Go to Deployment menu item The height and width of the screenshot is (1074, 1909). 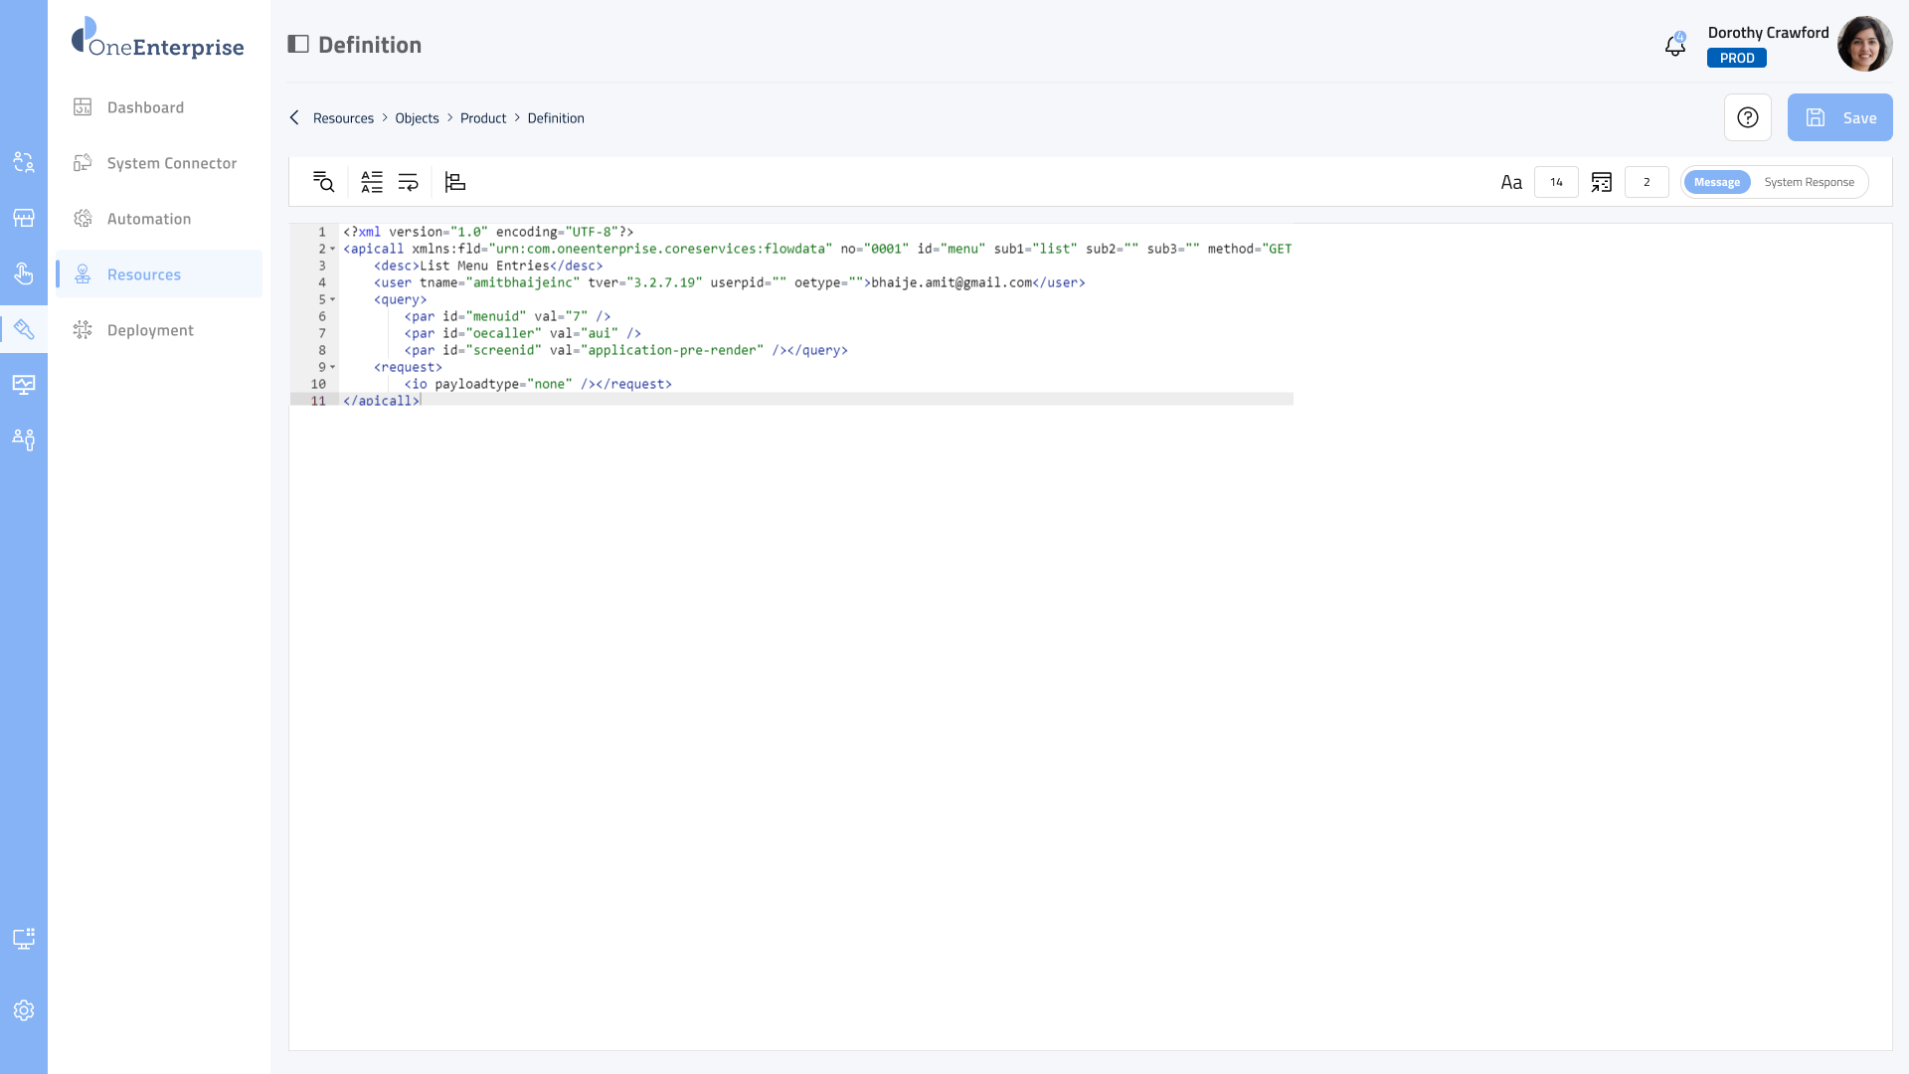[150, 330]
